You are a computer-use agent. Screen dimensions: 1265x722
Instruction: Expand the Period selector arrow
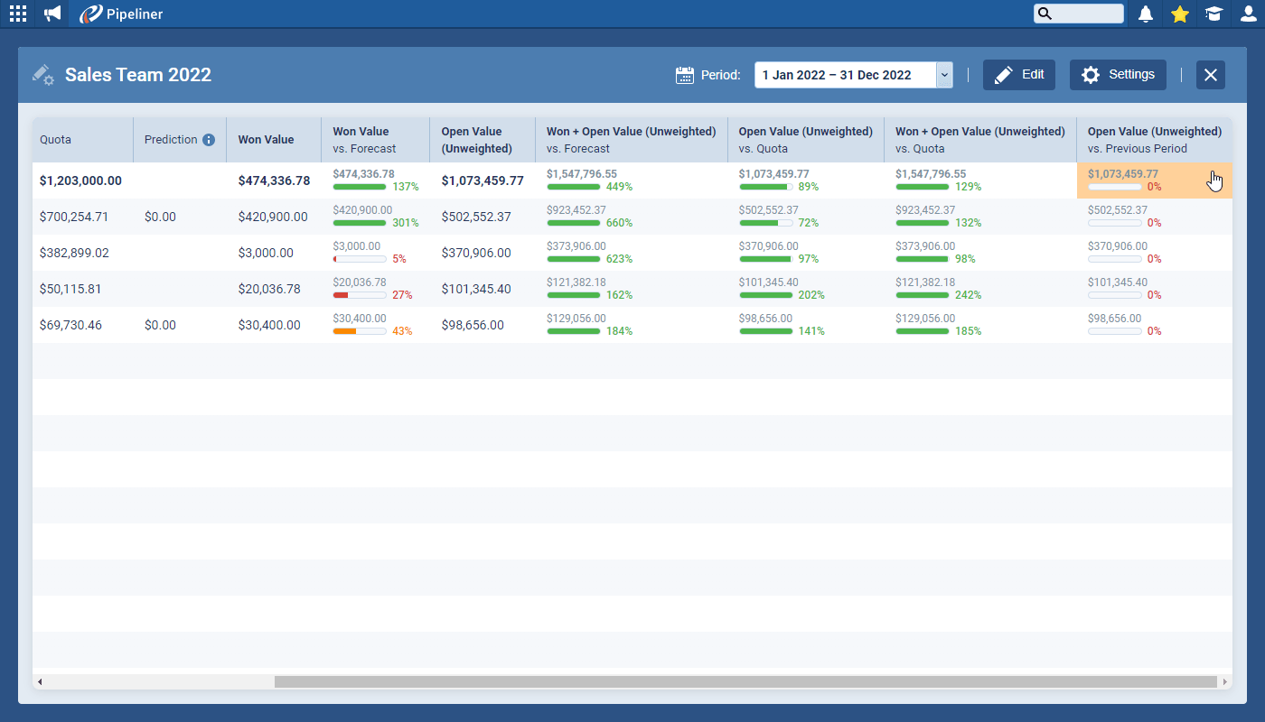945,75
